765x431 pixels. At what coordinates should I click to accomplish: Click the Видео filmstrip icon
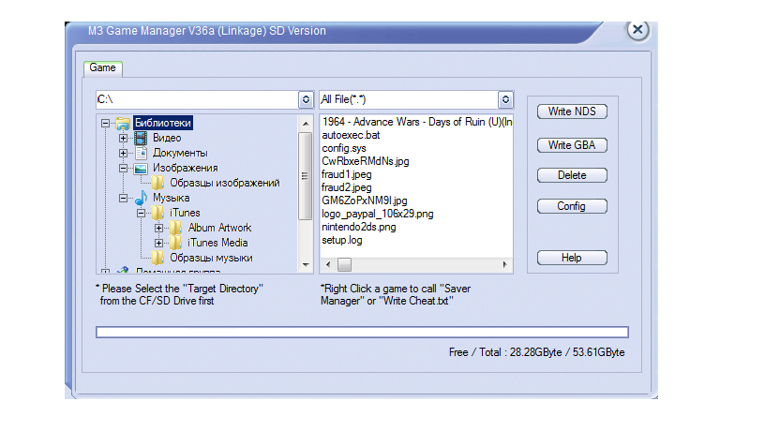point(141,138)
